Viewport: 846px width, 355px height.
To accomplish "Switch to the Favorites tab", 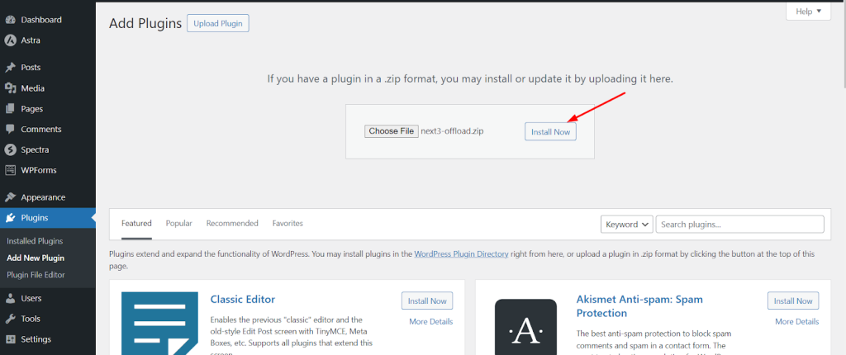I will (288, 224).
